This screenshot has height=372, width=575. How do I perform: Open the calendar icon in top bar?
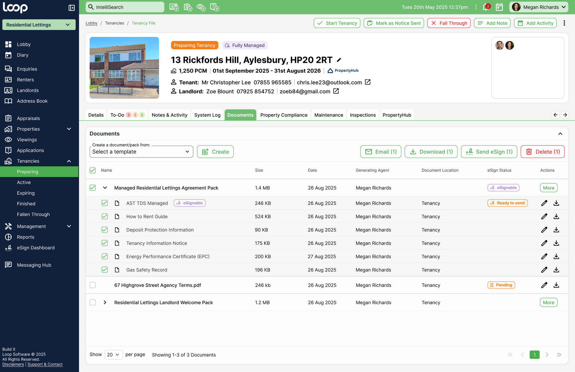point(499,7)
